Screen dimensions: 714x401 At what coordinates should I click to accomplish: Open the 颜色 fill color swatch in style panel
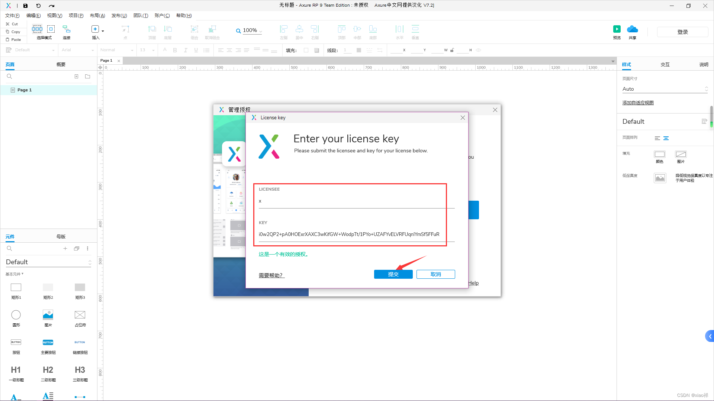tap(660, 154)
